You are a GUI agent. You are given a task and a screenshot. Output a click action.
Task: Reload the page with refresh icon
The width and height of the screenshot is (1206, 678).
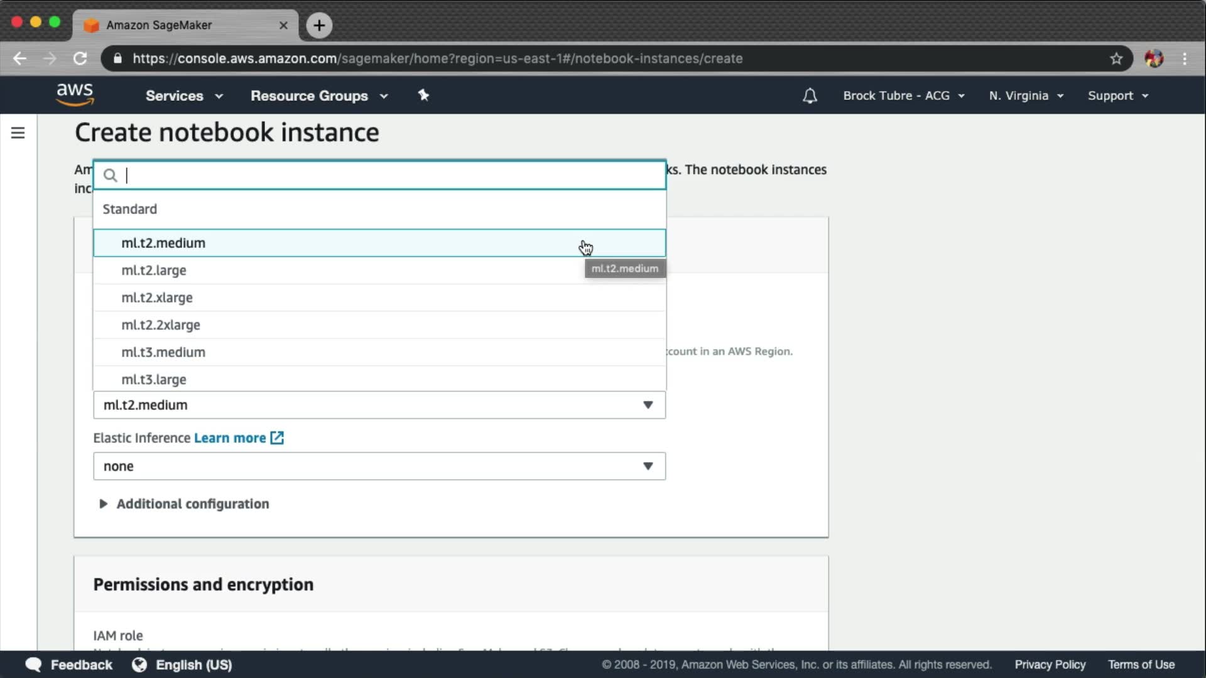pos(80,59)
